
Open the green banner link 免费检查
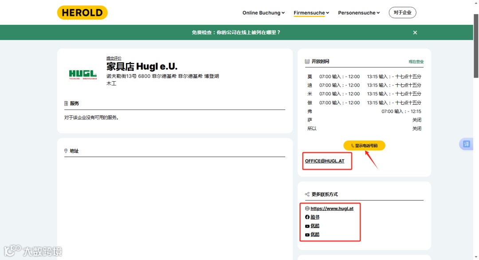click(x=236, y=32)
